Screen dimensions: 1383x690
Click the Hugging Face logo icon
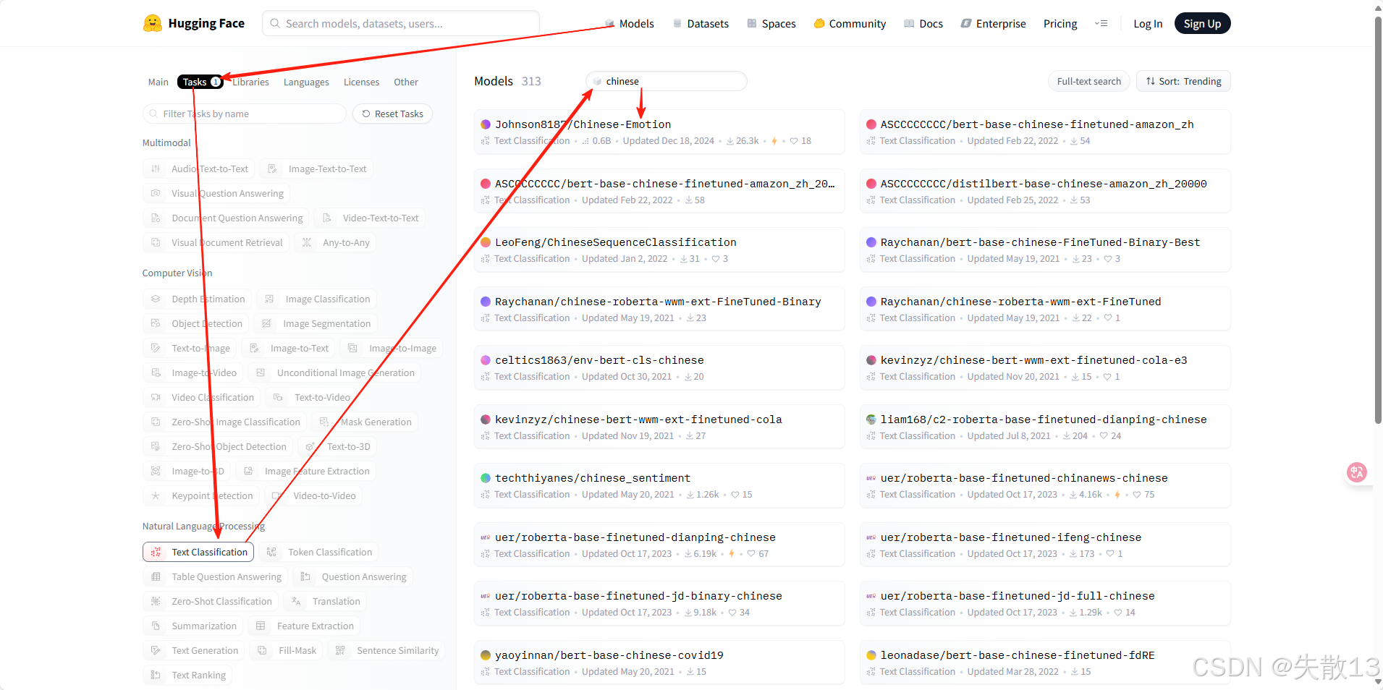[152, 23]
